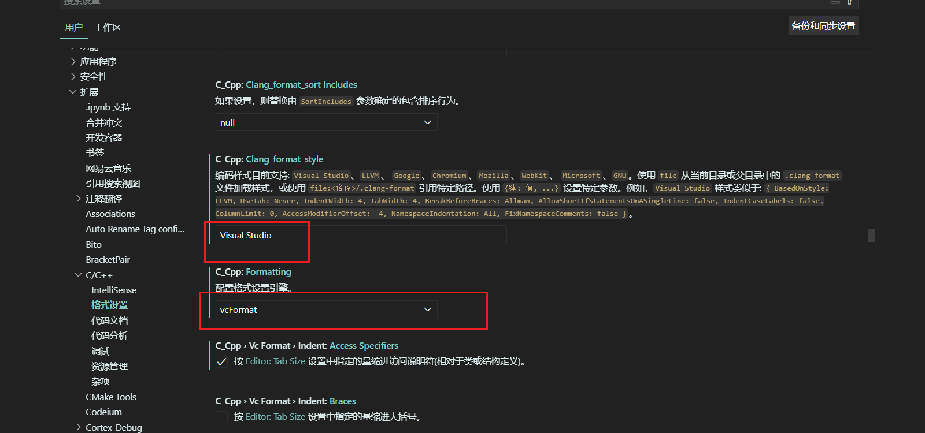Enable the Indent Braces checkbox
This screenshot has width=925, height=433.
coord(221,417)
